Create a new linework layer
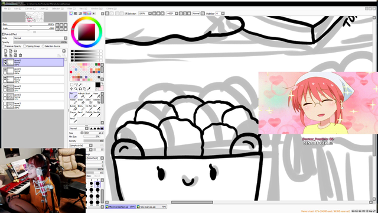This screenshot has width=378, height=213. pyautogui.click(x=11, y=51)
